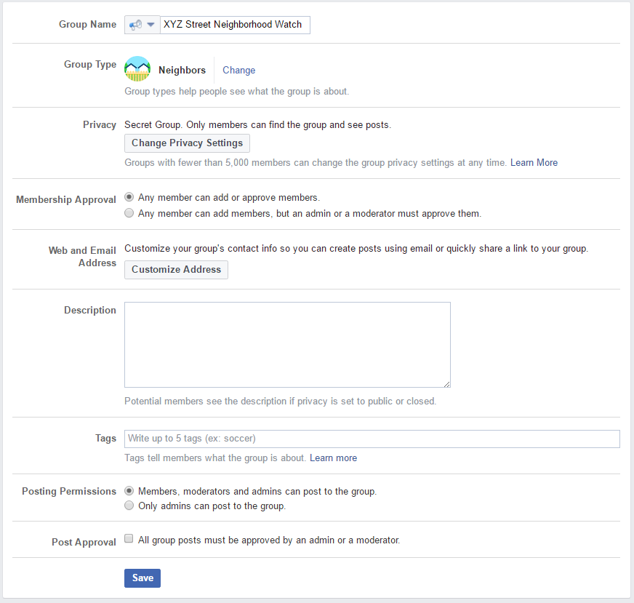634x603 pixels.
Task: Click the Group Name text field
Action: 235,25
